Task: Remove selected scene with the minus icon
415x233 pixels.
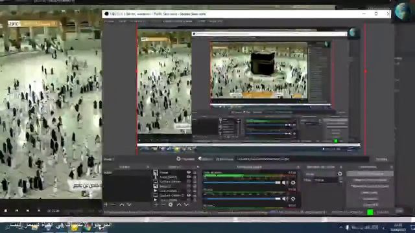Action: click(x=113, y=205)
